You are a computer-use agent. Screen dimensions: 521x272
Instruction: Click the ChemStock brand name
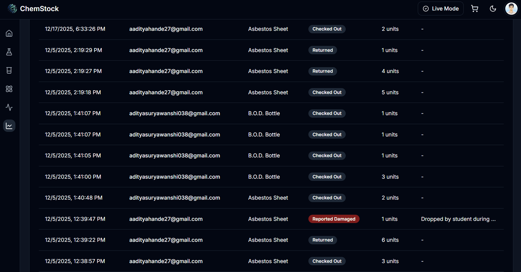point(39,9)
